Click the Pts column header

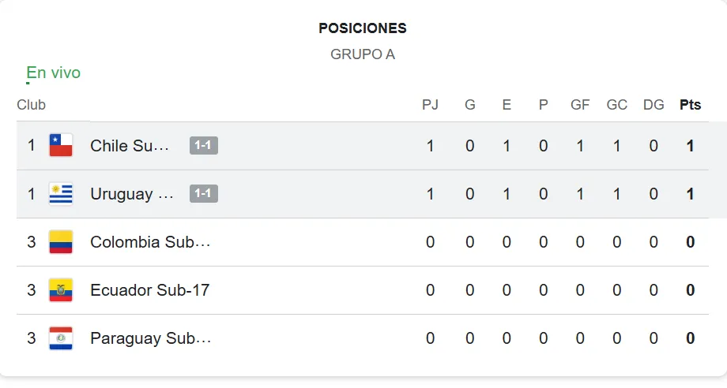(x=690, y=105)
